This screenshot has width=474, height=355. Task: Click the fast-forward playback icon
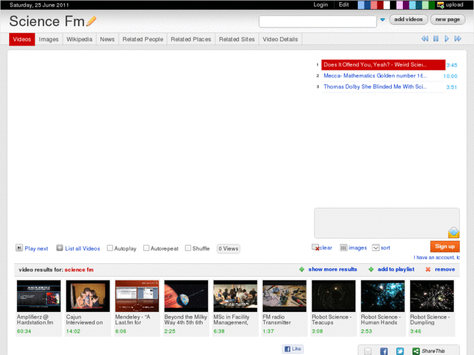pyautogui.click(x=458, y=38)
